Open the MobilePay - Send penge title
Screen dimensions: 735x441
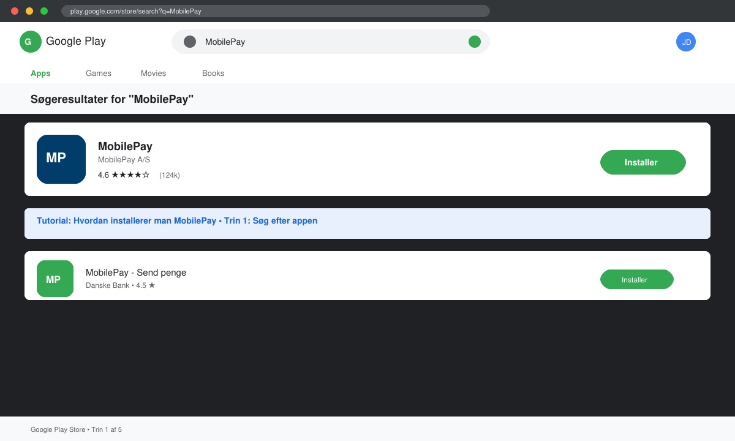point(136,273)
